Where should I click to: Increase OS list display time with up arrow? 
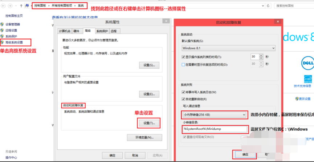tap(261, 56)
